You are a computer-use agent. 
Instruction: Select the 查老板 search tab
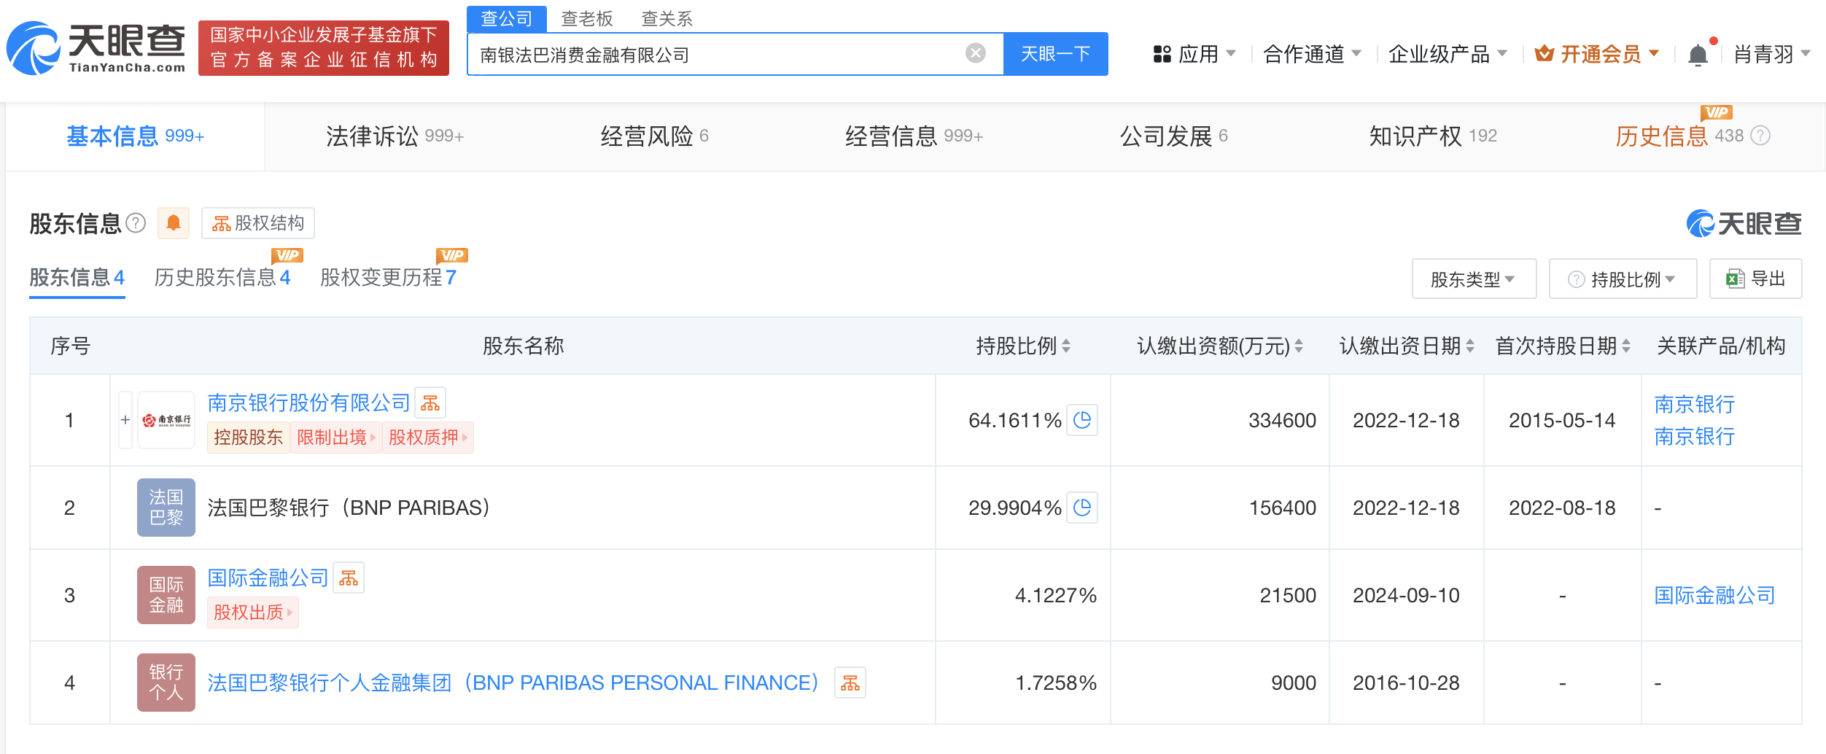coord(587,18)
